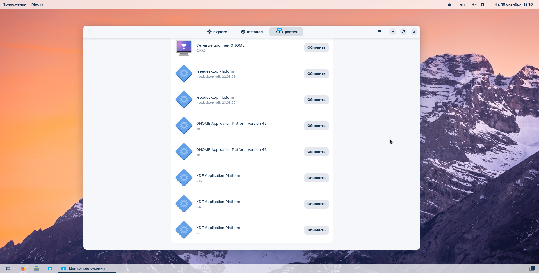Open the Explore tab

[217, 32]
